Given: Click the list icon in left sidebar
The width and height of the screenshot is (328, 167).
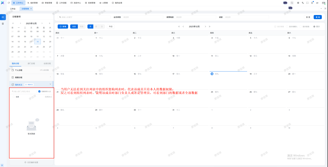Looking at the screenshot, I should click(x=3, y=24).
